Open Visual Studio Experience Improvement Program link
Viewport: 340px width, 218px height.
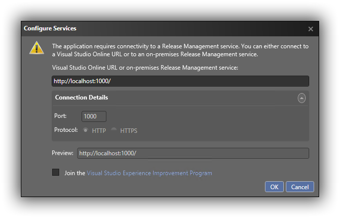coord(150,173)
